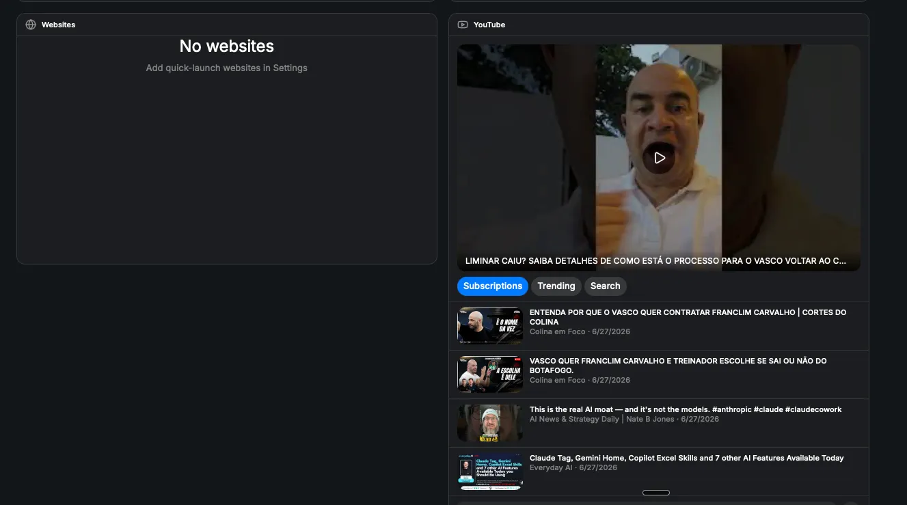Click 'Add quick-launch websites in Settings' text
This screenshot has width=907, height=505.
[227, 68]
